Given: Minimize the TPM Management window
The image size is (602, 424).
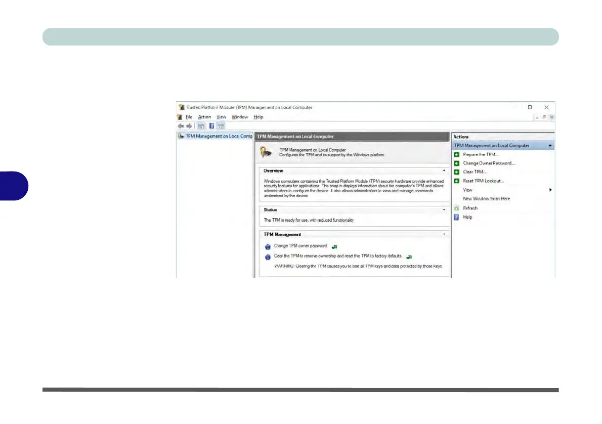Looking at the screenshot, I should tap(513, 107).
